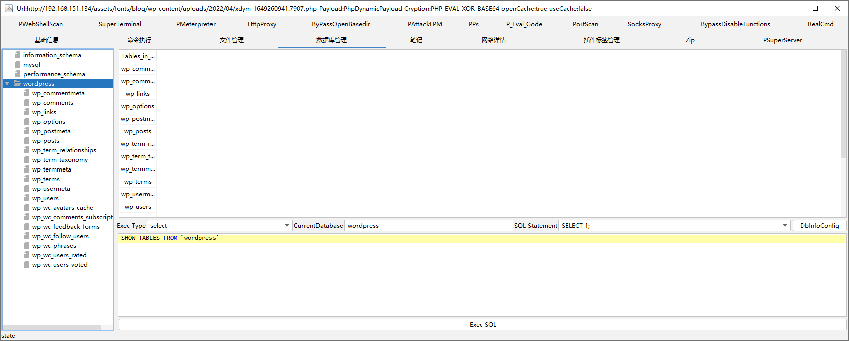The width and height of the screenshot is (849, 341).
Task: Click the mysql database icon
Action: pos(17,65)
